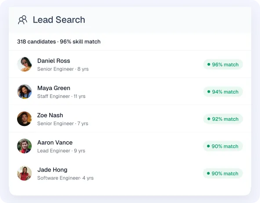Click Jade Hong's 90% match badge
The height and width of the screenshot is (203, 260).
[x=223, y=173]
